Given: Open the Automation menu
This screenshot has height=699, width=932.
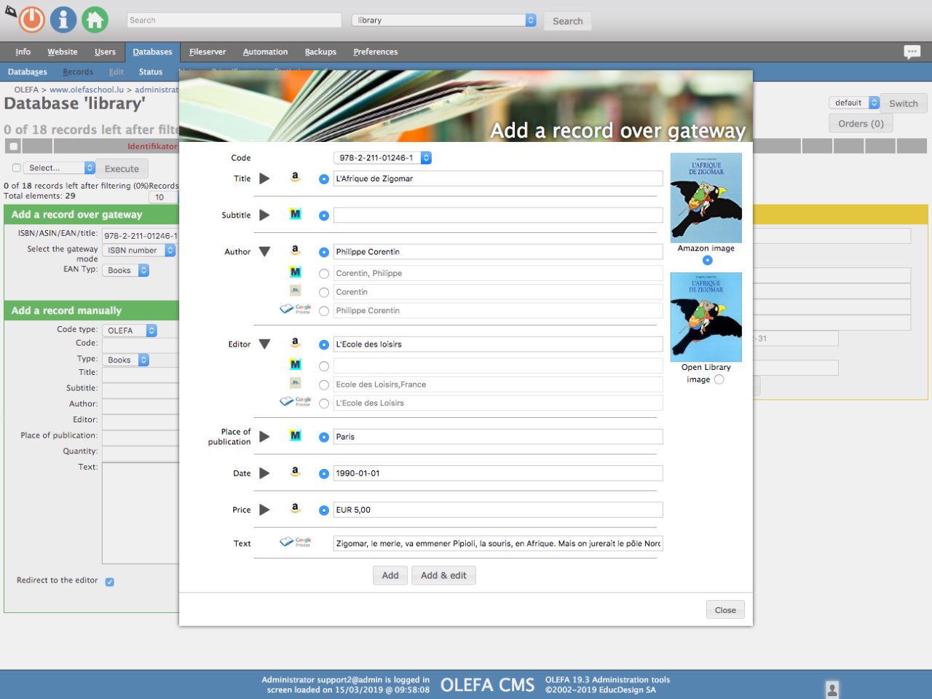Looking at the screenshot, I should (265, 52).
